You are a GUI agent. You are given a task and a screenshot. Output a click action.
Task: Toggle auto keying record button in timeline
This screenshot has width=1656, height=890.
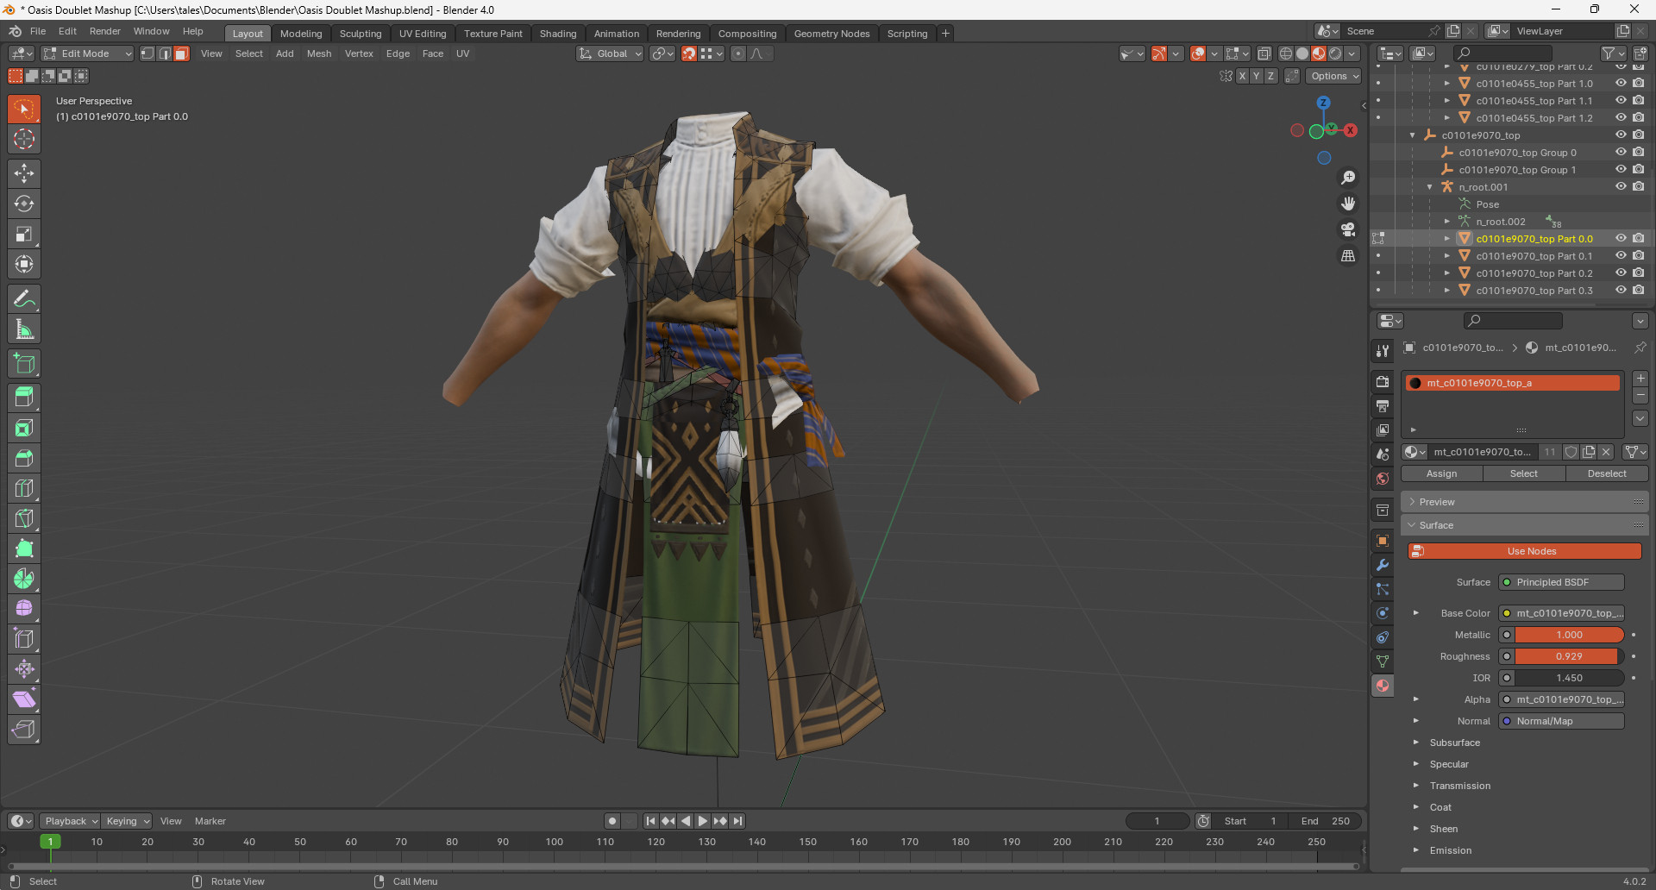click(x=612, y=821)
